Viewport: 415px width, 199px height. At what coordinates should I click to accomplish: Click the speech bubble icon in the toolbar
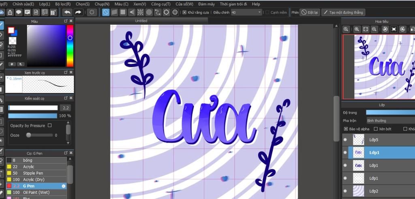19,12
